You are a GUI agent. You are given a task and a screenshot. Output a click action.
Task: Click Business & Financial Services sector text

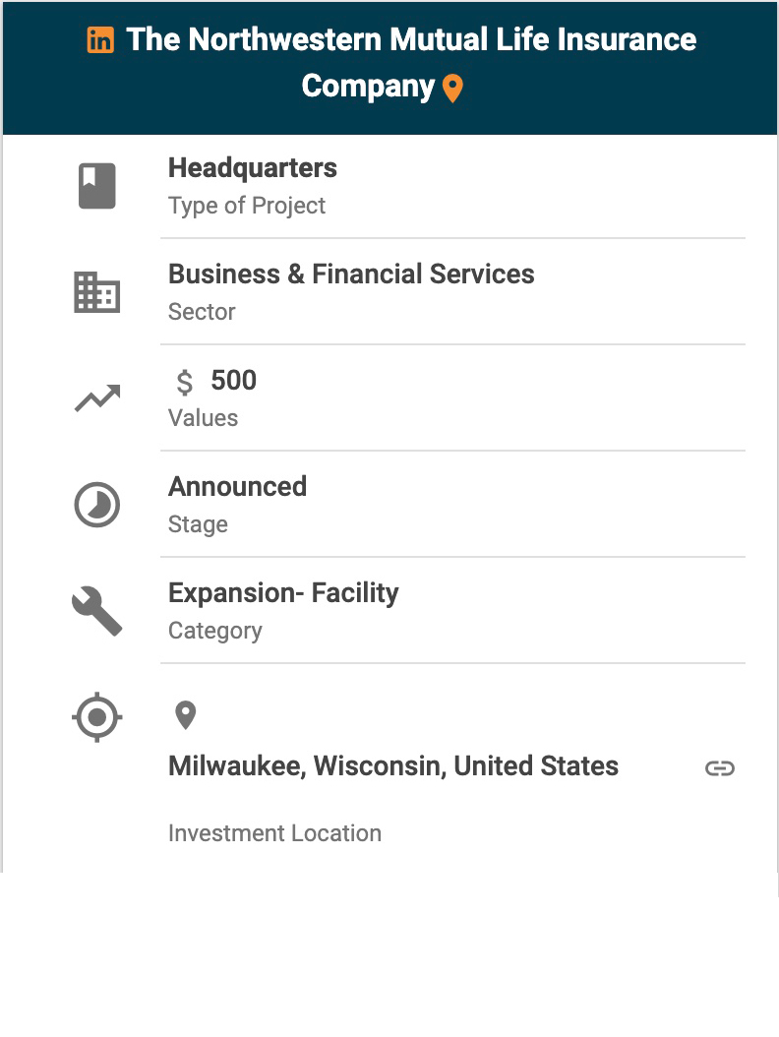coord(351,274)
